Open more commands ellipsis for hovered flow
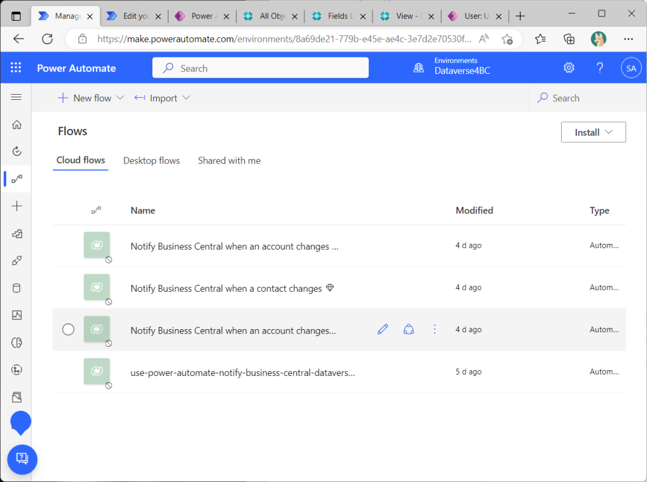 click(435, 329)
